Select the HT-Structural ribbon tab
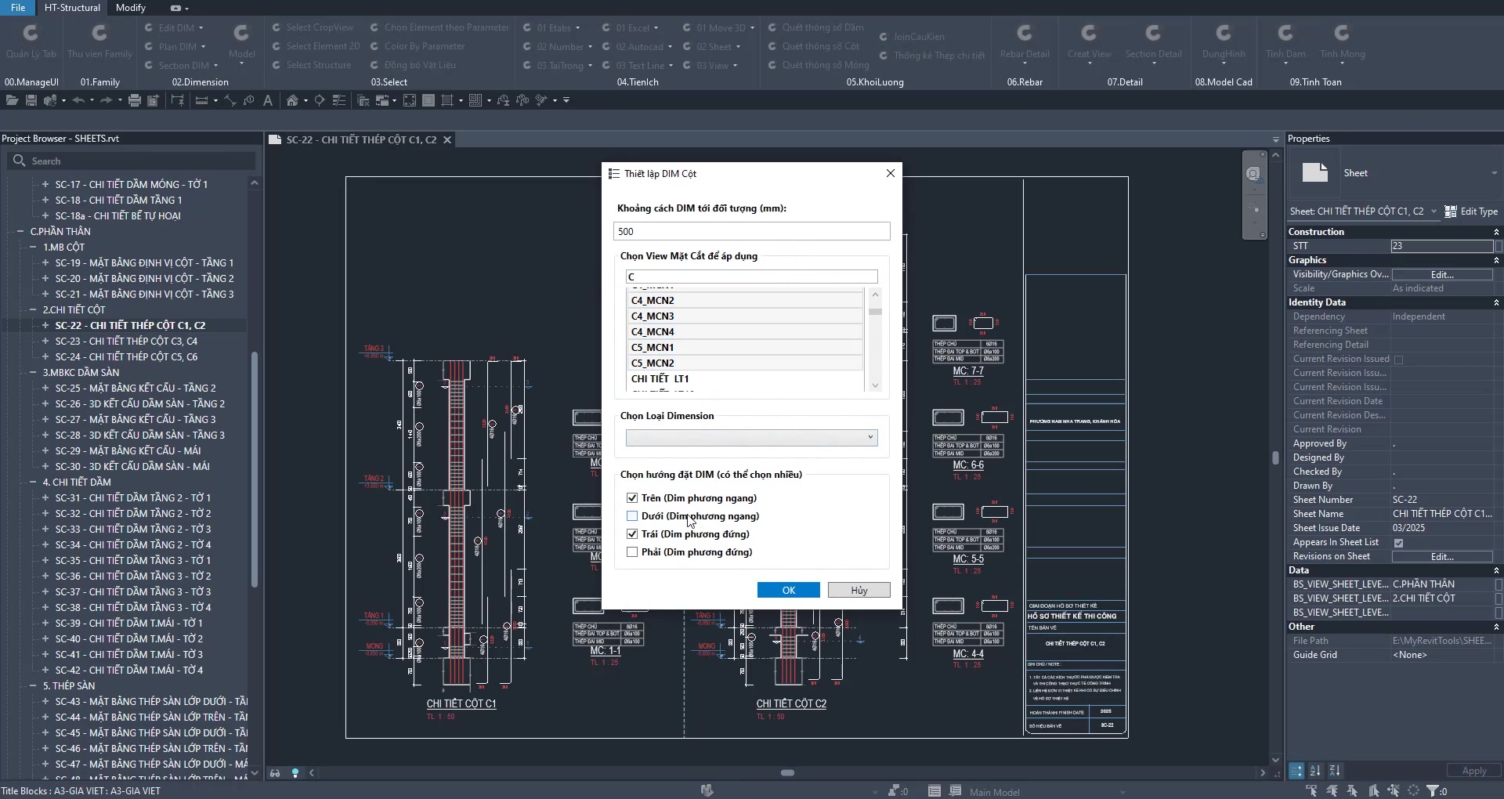Viewport: 1504px width, 799px height. click(x=72, y=8)
